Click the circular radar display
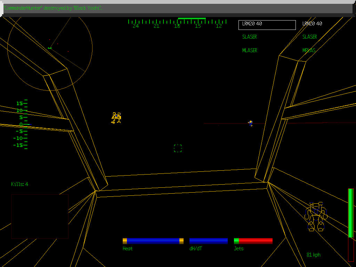This screenshot has width=356, height=267. click(50, 49)
